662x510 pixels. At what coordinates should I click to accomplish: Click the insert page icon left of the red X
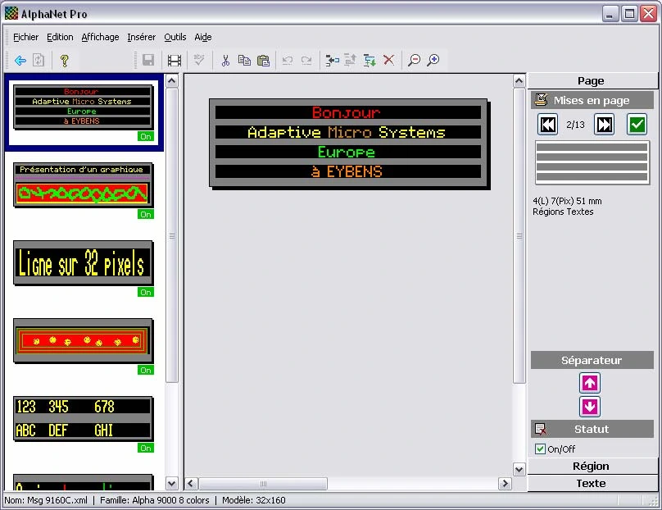click(333, 61)
